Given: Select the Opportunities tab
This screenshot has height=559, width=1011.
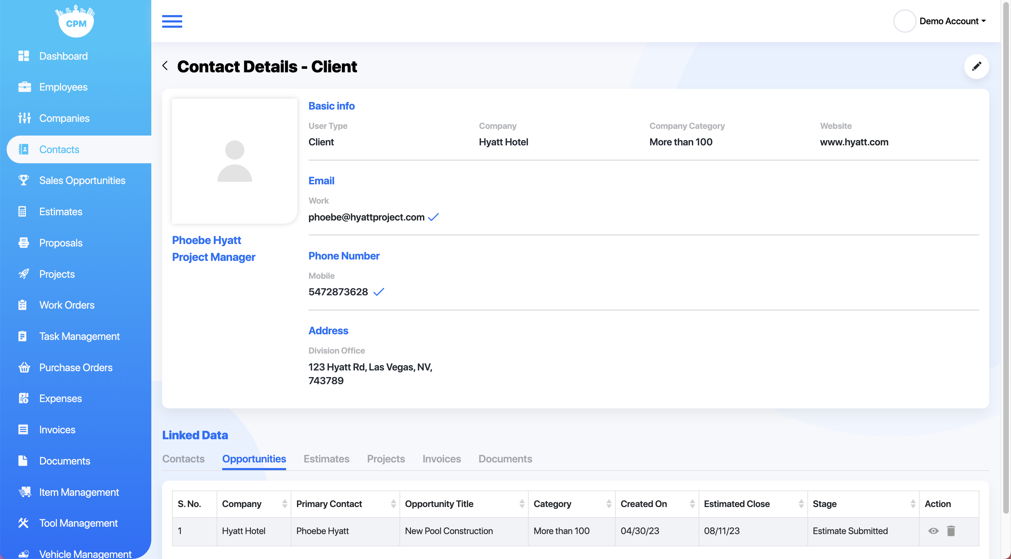Looking at the screenshot, I should pos(254,459).
